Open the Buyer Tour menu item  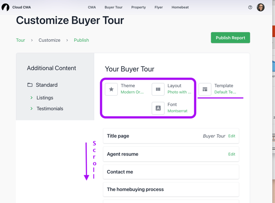coord(114,7)
